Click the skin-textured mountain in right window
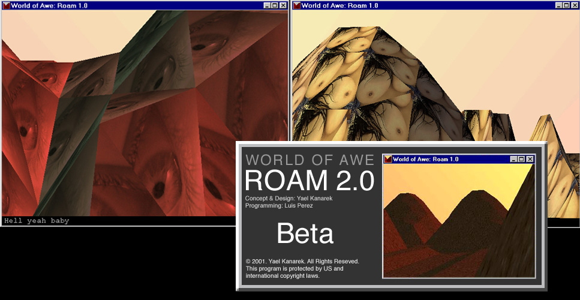Screen dimensions: 580x300 377,83
